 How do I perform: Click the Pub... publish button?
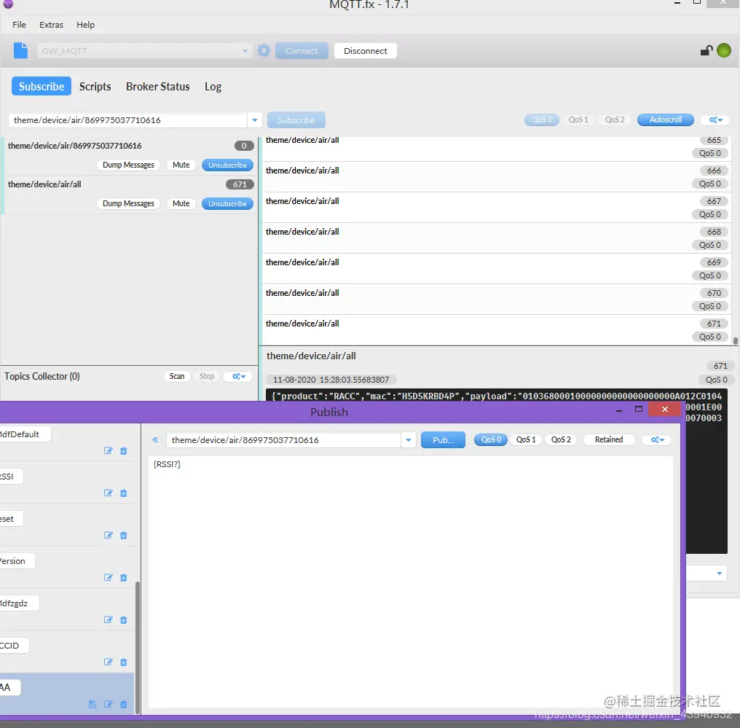point(443,439)
